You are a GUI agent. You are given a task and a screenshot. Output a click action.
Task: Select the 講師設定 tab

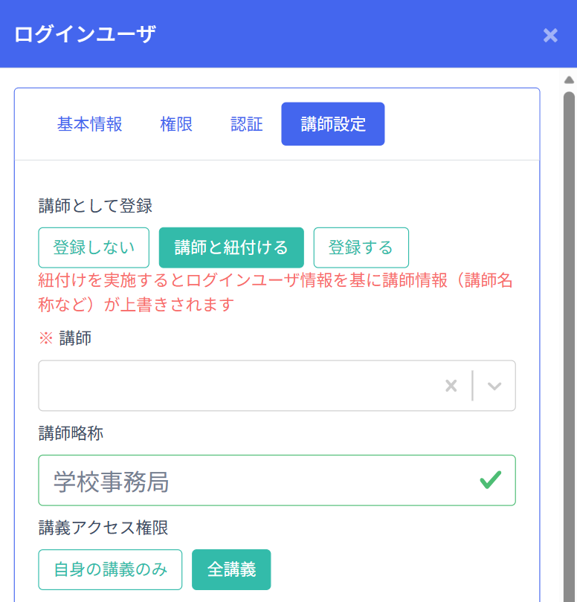[x=332, y=124]
